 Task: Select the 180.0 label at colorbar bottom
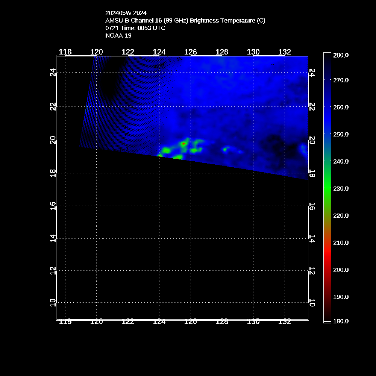point(341,321)
